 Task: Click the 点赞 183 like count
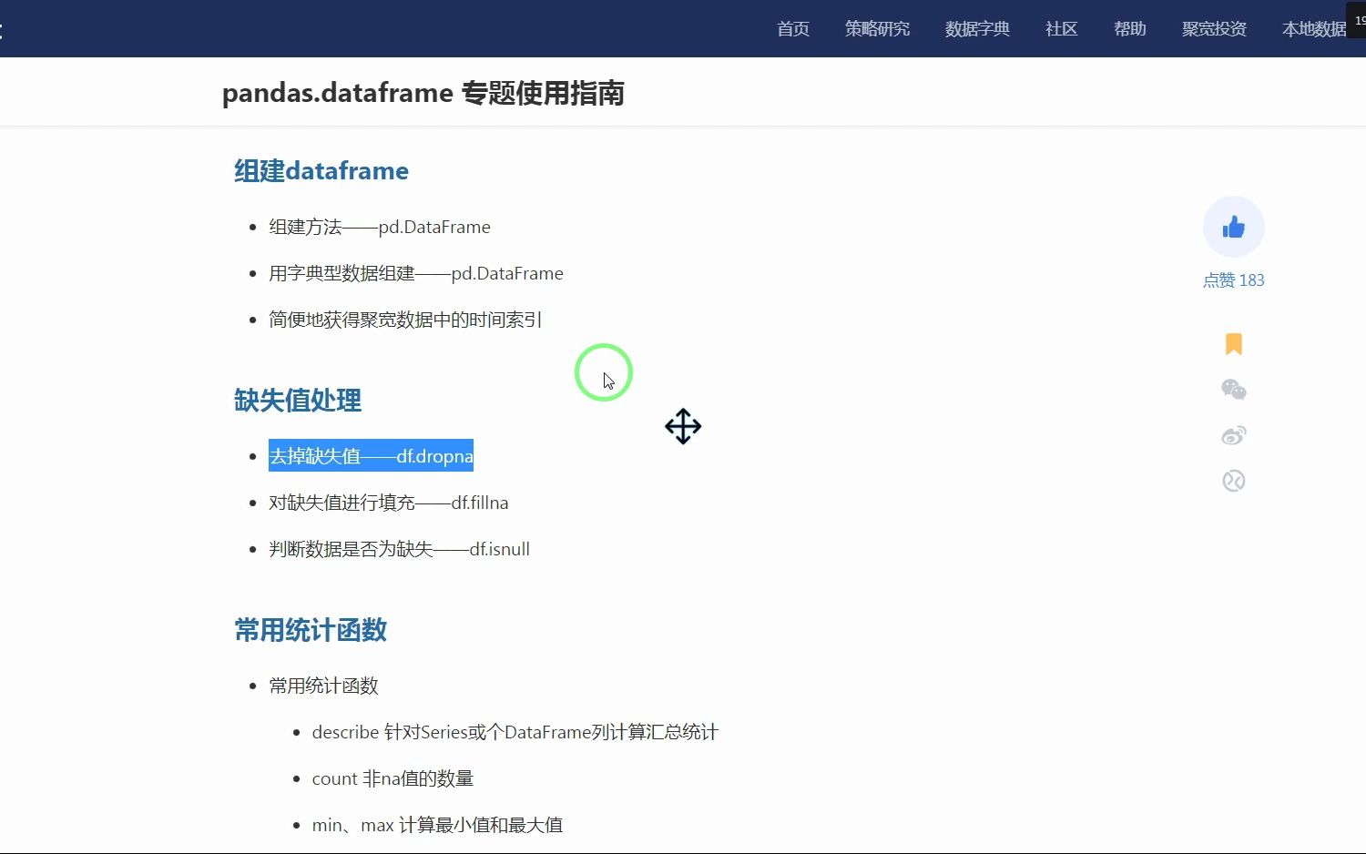coord(1233,280)
